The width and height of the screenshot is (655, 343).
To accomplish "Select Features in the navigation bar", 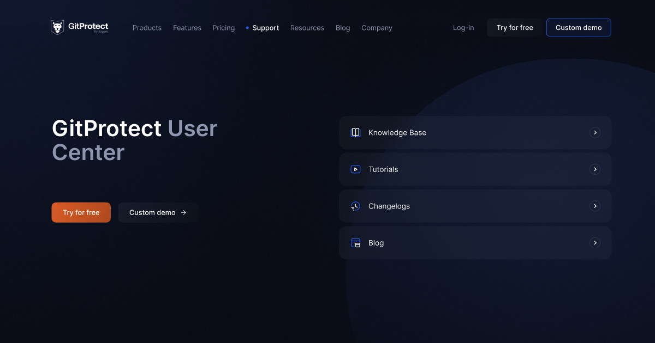I will pos(187,28).
